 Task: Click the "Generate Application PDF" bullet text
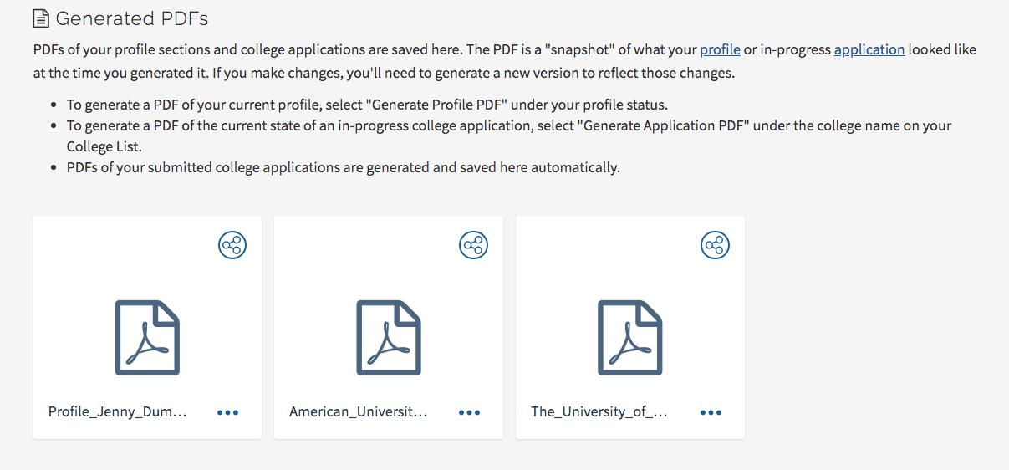coord(508,125)
